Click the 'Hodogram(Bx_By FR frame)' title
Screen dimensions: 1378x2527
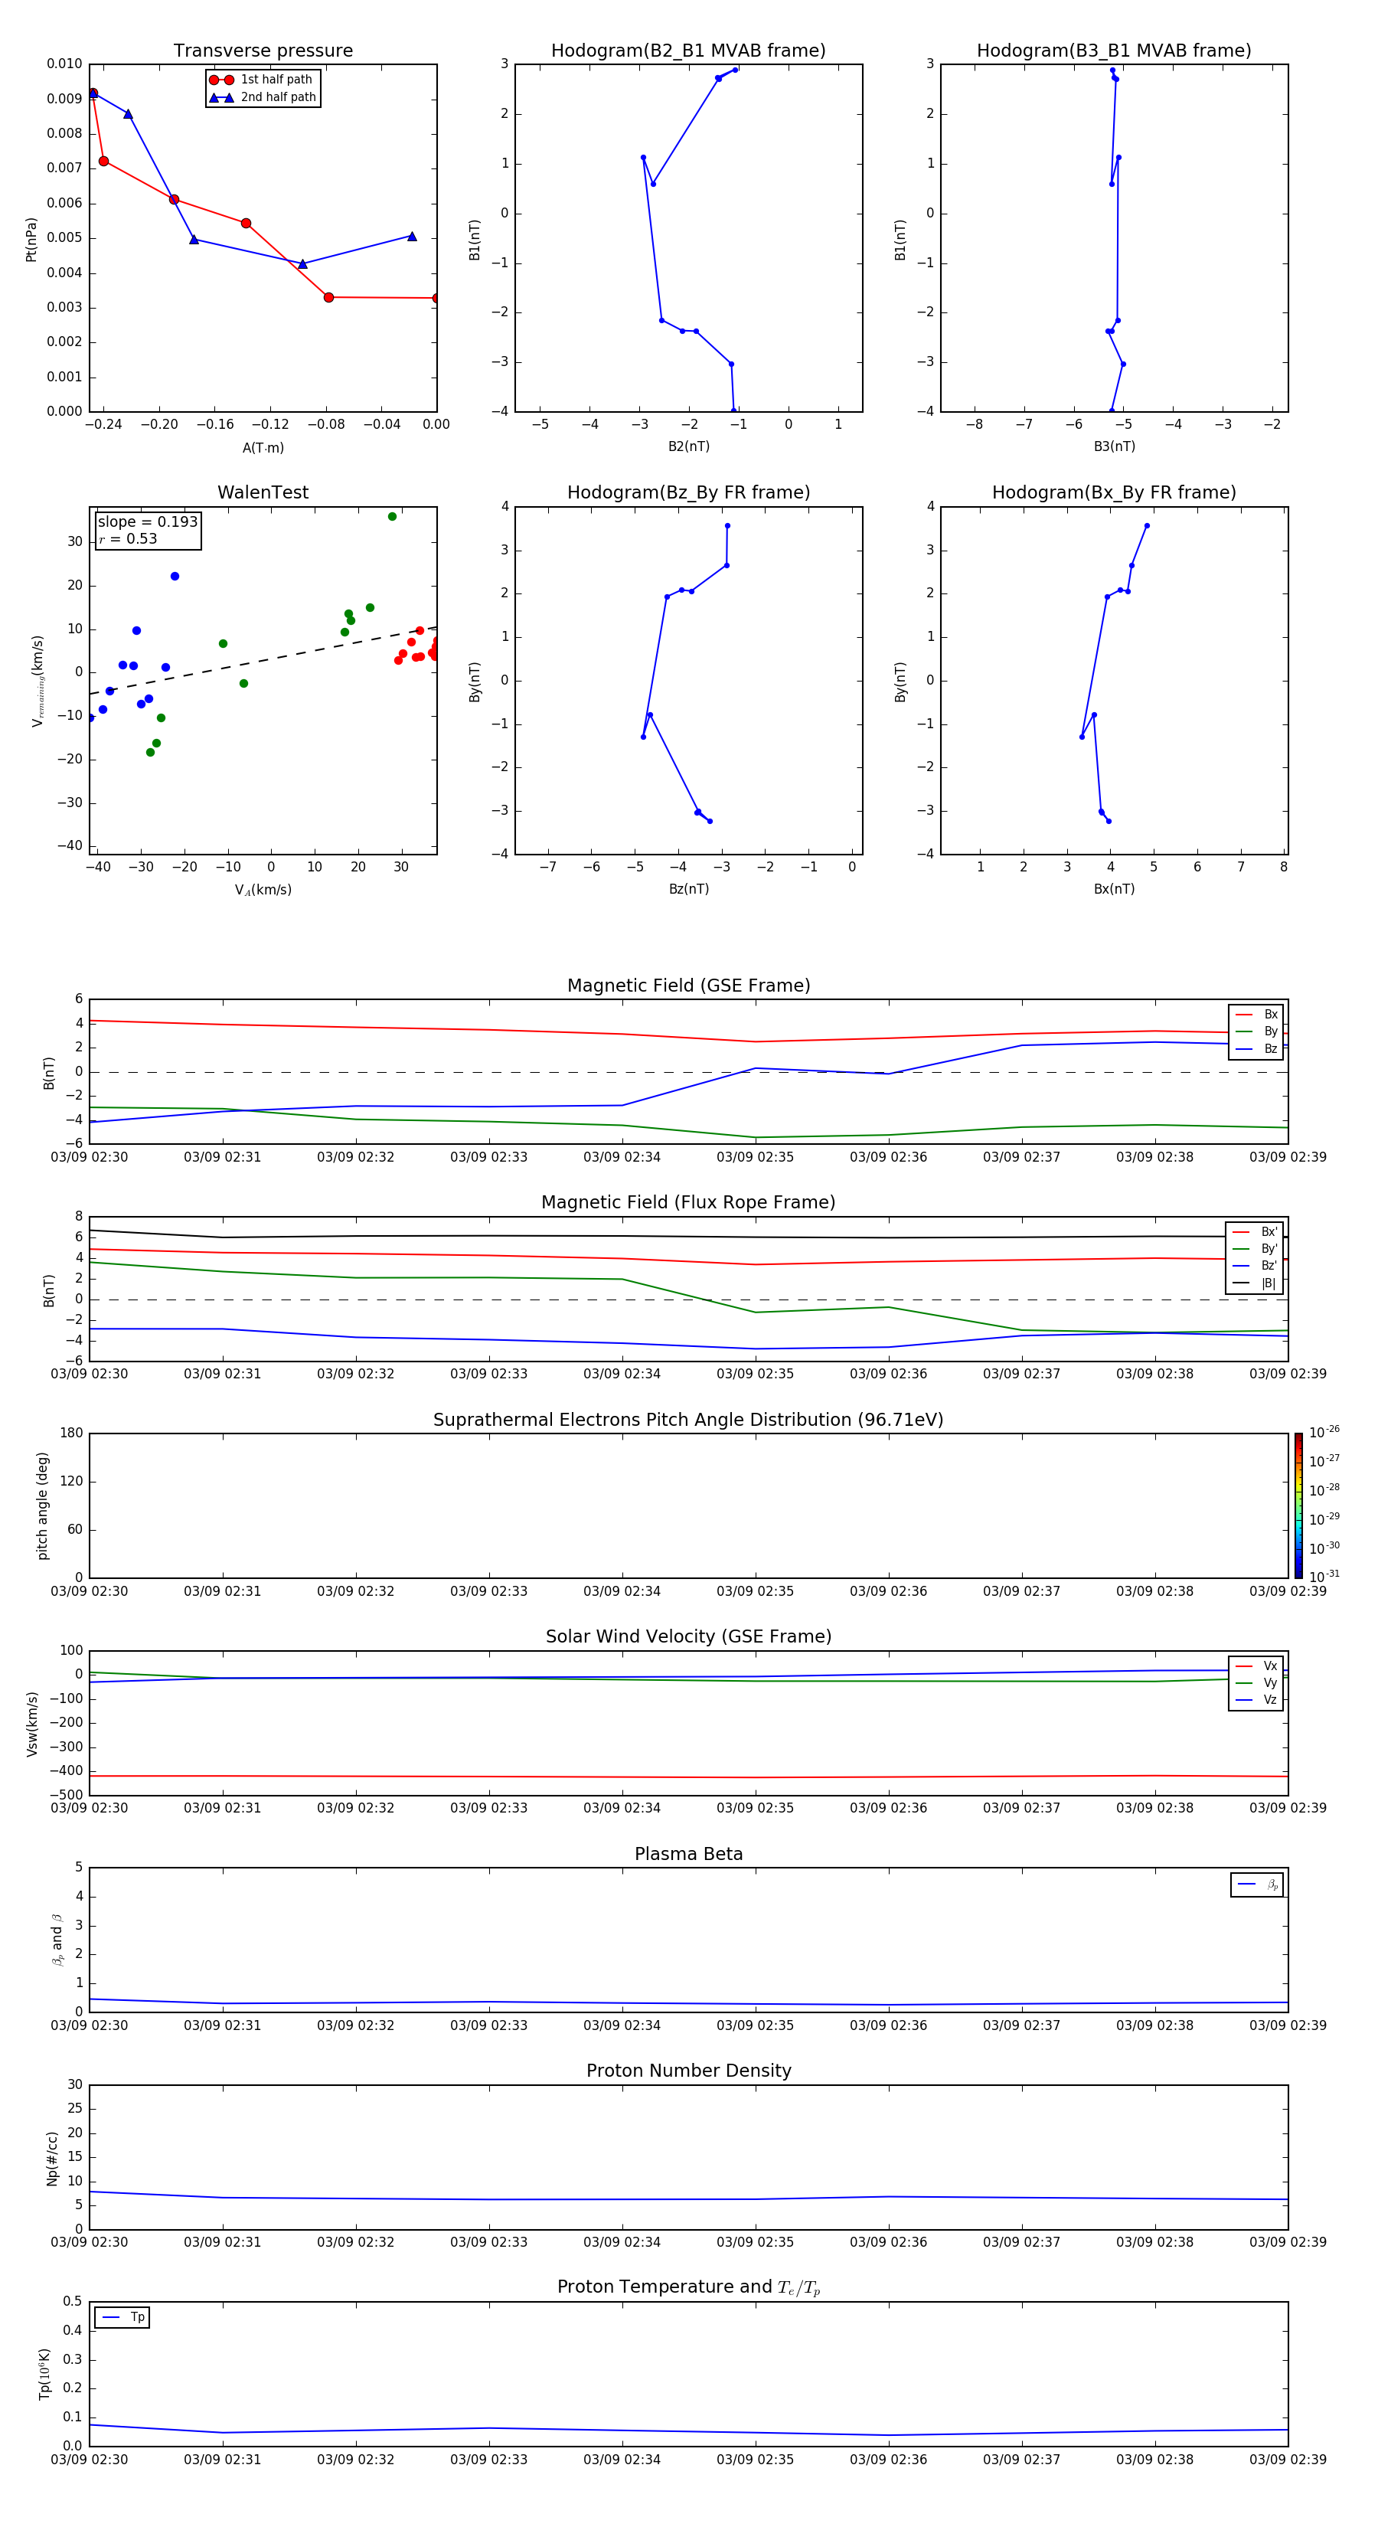point(1114,492)
